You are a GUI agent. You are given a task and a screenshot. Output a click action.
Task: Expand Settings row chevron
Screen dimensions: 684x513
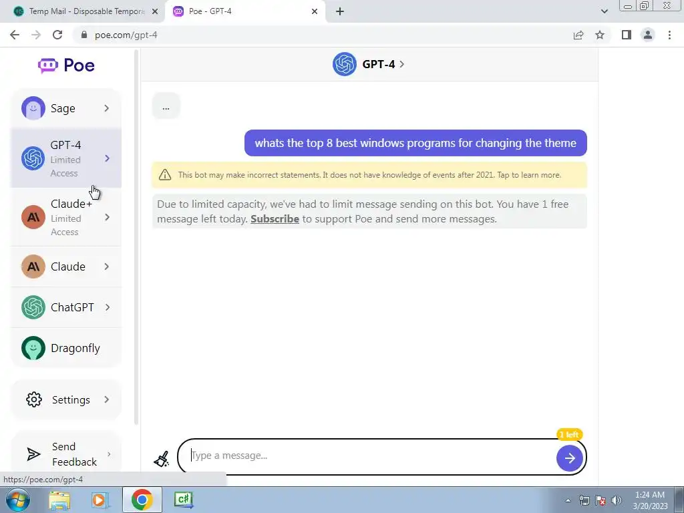tap(107, 399)
